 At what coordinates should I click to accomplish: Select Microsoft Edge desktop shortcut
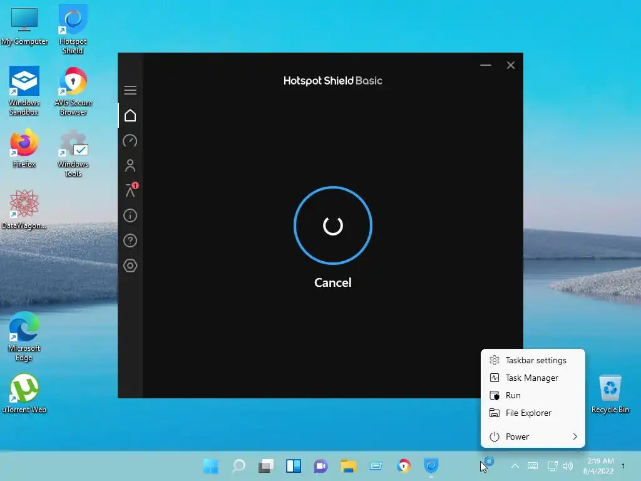[24, 336]
